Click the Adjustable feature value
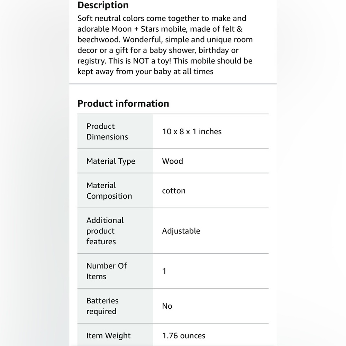346x346 pixels. pos(181,231)
